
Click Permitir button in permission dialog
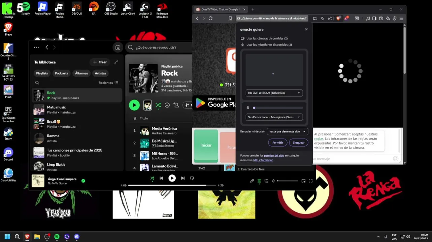coord(277,143)
